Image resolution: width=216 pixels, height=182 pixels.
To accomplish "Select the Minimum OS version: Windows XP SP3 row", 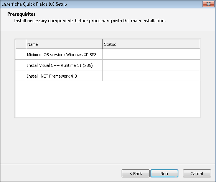I will point(107,55).
